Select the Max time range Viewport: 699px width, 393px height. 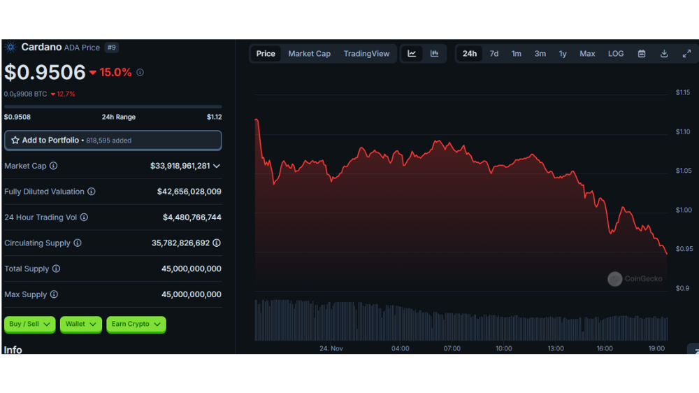point(587,54)
